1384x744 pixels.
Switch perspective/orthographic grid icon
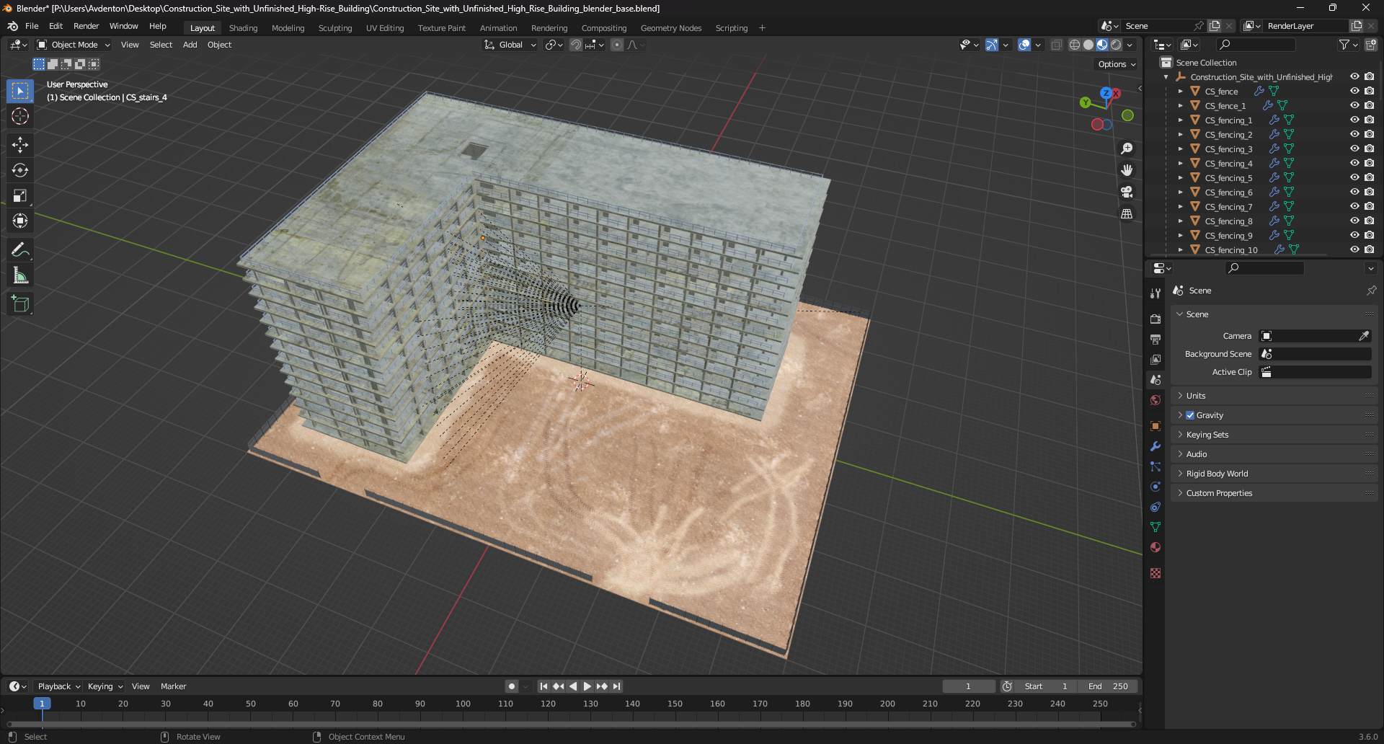pos(1127,213)
